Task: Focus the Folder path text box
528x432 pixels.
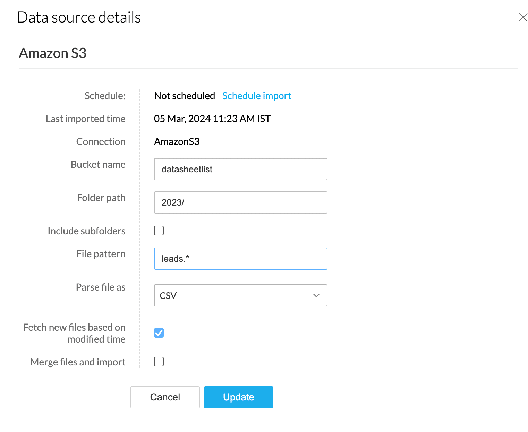Action: click(x=240, y=202)
